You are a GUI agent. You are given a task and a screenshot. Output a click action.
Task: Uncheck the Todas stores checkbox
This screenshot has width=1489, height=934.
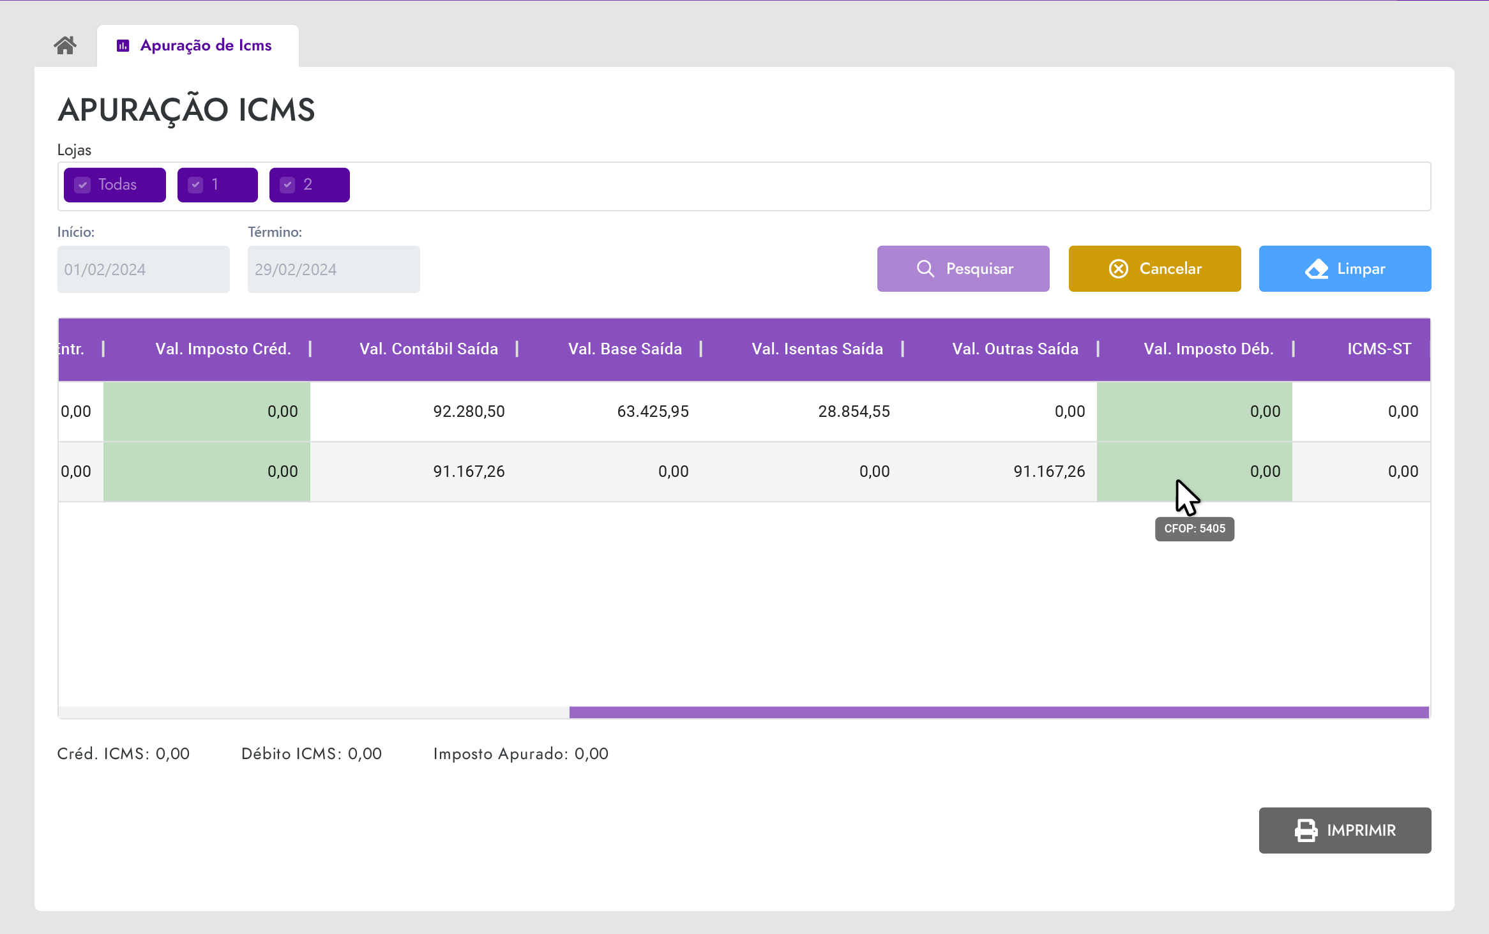point(83,185)
